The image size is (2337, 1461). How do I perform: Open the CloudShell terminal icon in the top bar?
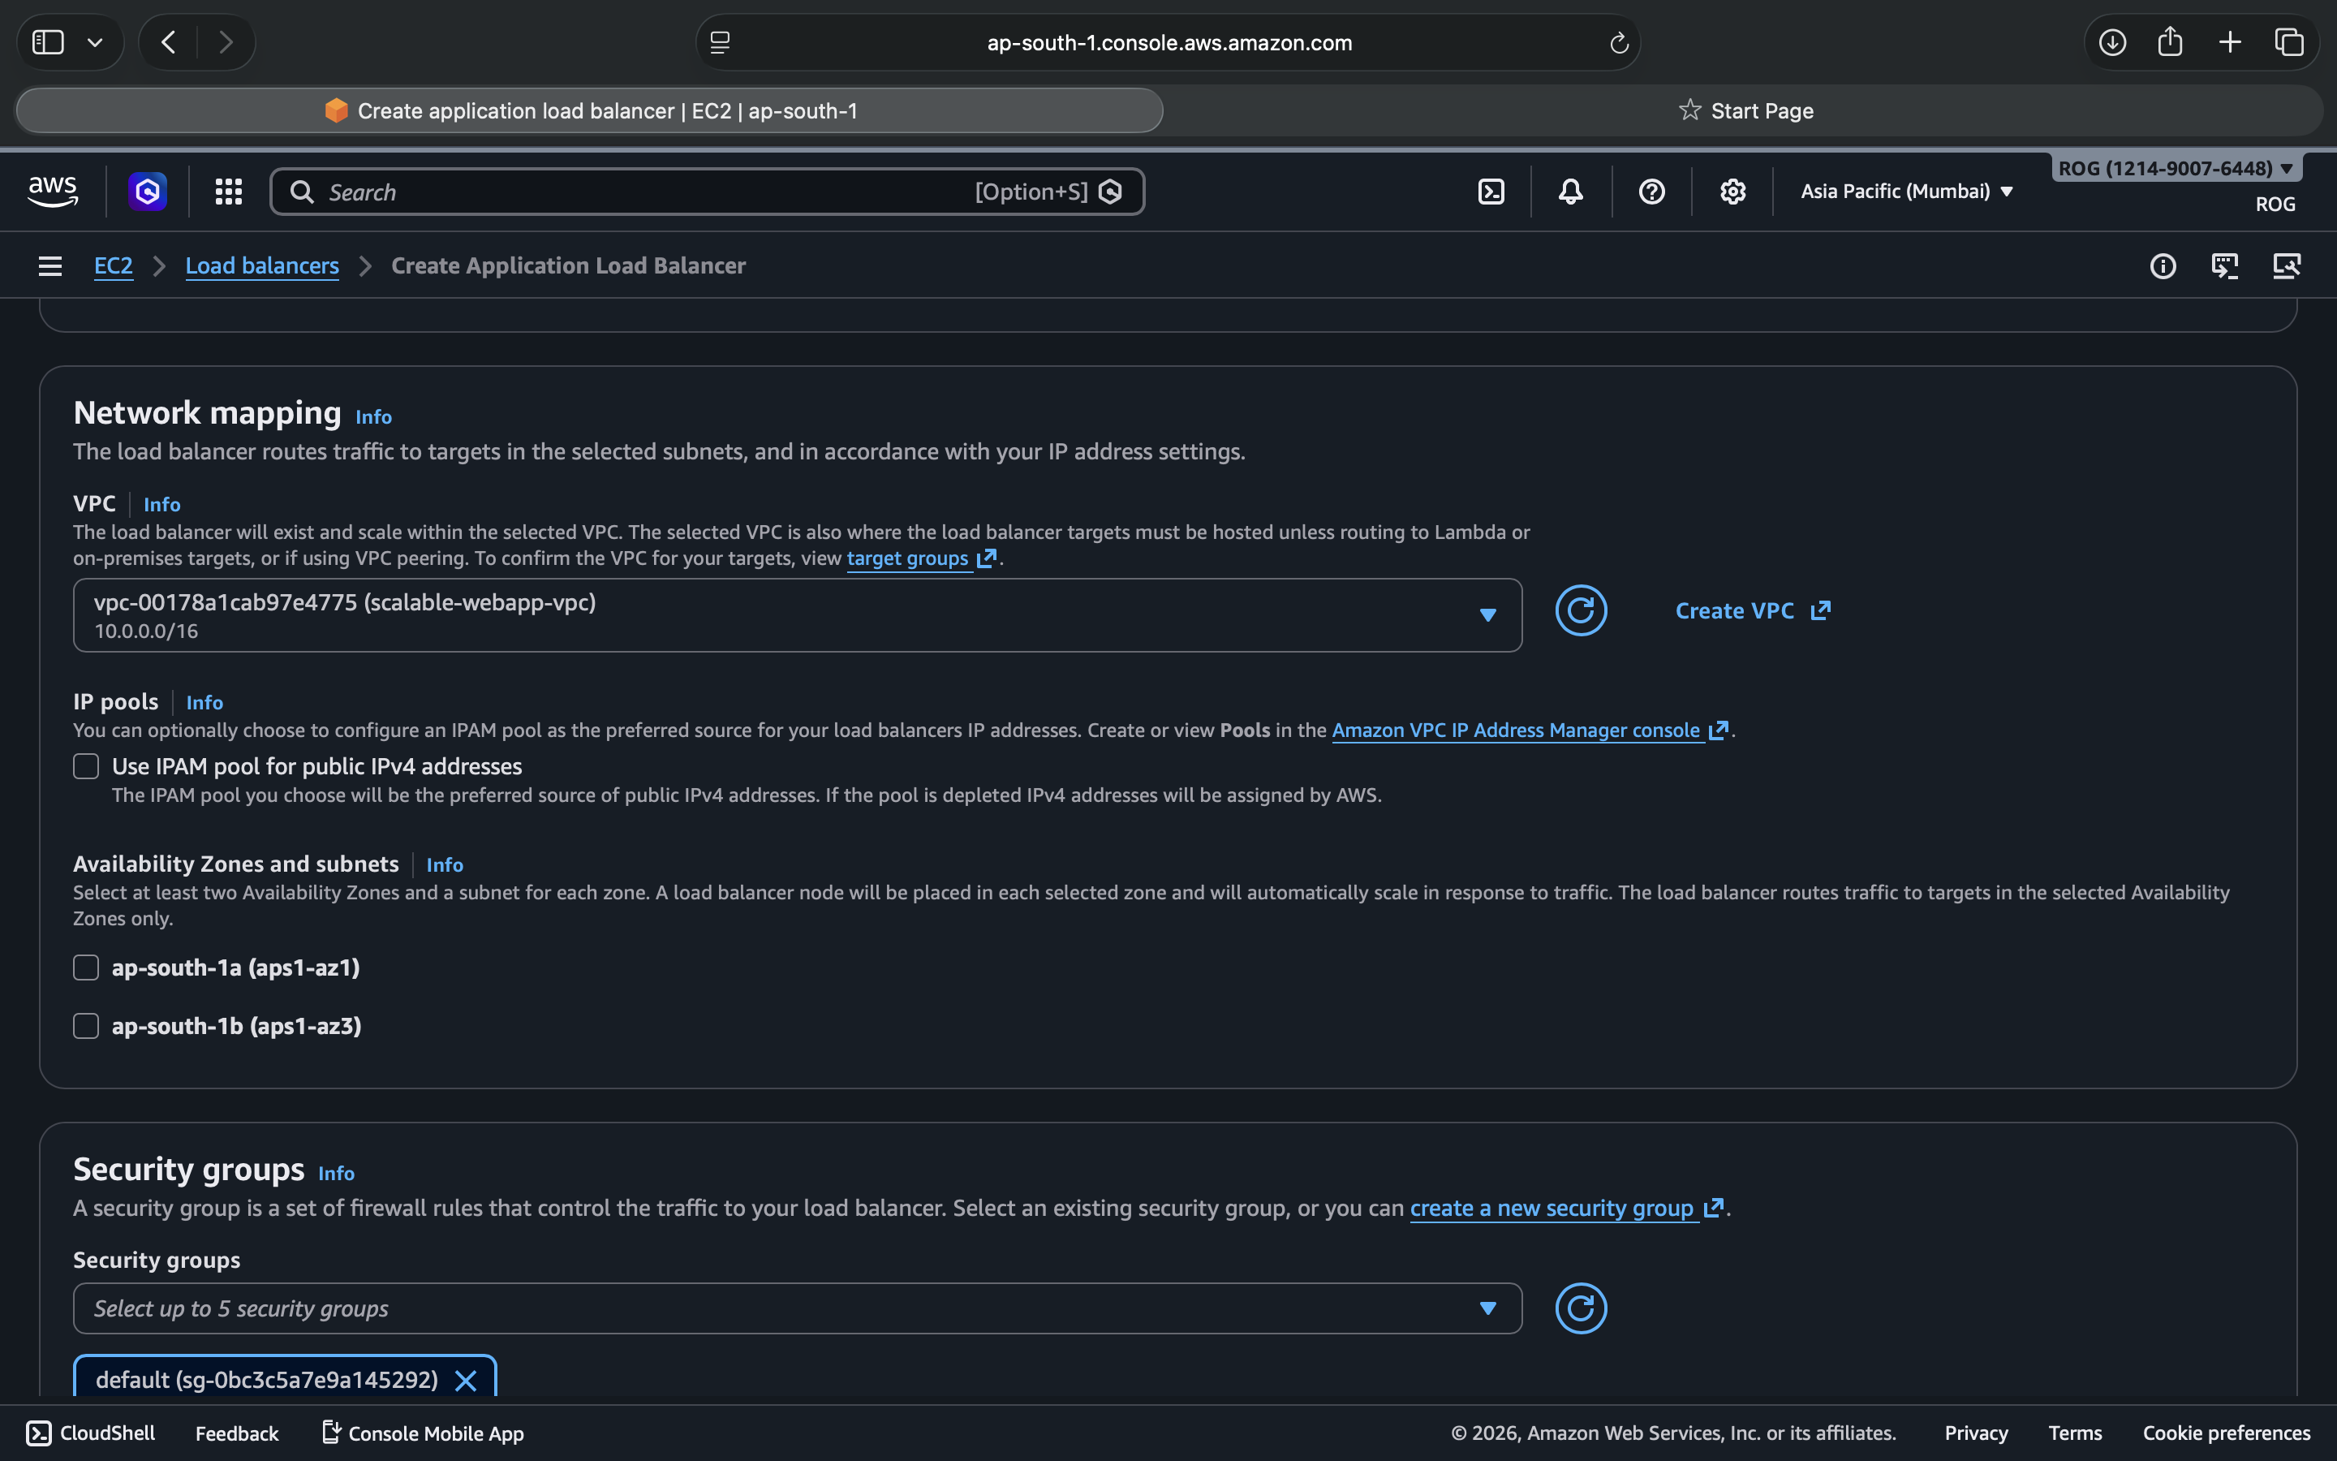[x=1491, y=192]
